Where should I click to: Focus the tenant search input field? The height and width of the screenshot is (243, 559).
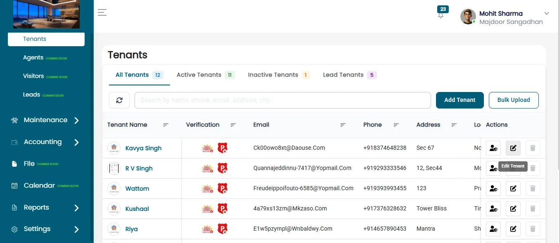pyautogui.click(x=283, y=100)
